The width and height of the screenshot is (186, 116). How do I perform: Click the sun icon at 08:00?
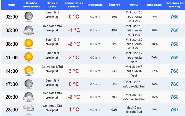(28, 43)
